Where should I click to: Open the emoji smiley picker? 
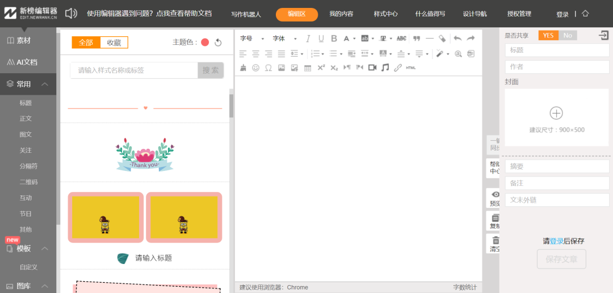255,68
